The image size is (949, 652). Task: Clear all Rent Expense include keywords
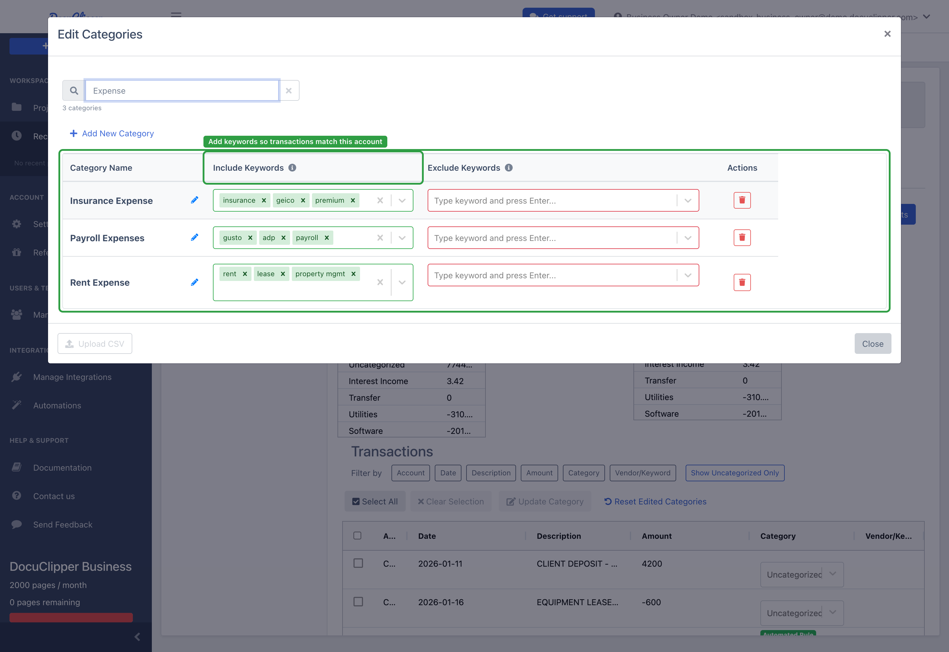[x=380, y=282]
